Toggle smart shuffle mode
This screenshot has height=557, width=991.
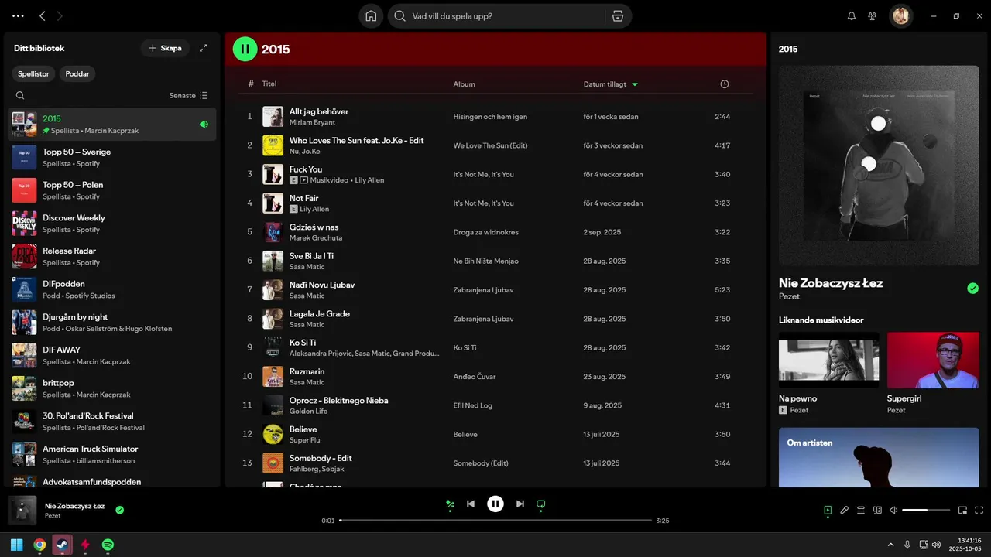(x=450, y=504)
